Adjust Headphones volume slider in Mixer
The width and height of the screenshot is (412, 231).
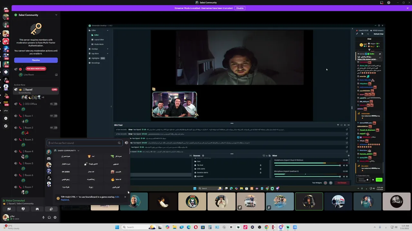[307, 165]
